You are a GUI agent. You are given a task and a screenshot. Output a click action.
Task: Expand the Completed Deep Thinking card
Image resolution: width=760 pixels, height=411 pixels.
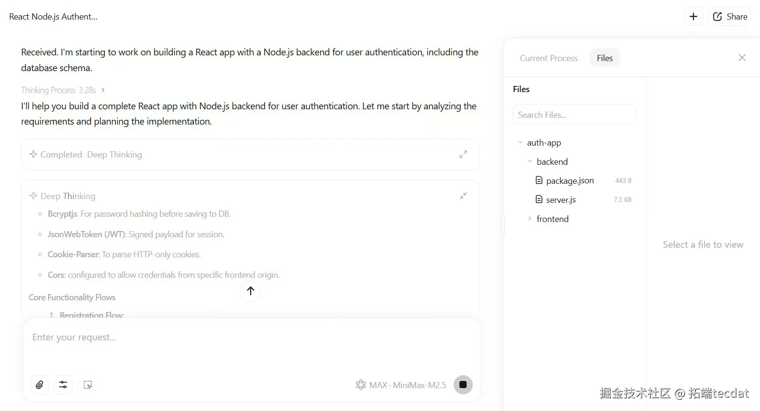coord(463,154)
